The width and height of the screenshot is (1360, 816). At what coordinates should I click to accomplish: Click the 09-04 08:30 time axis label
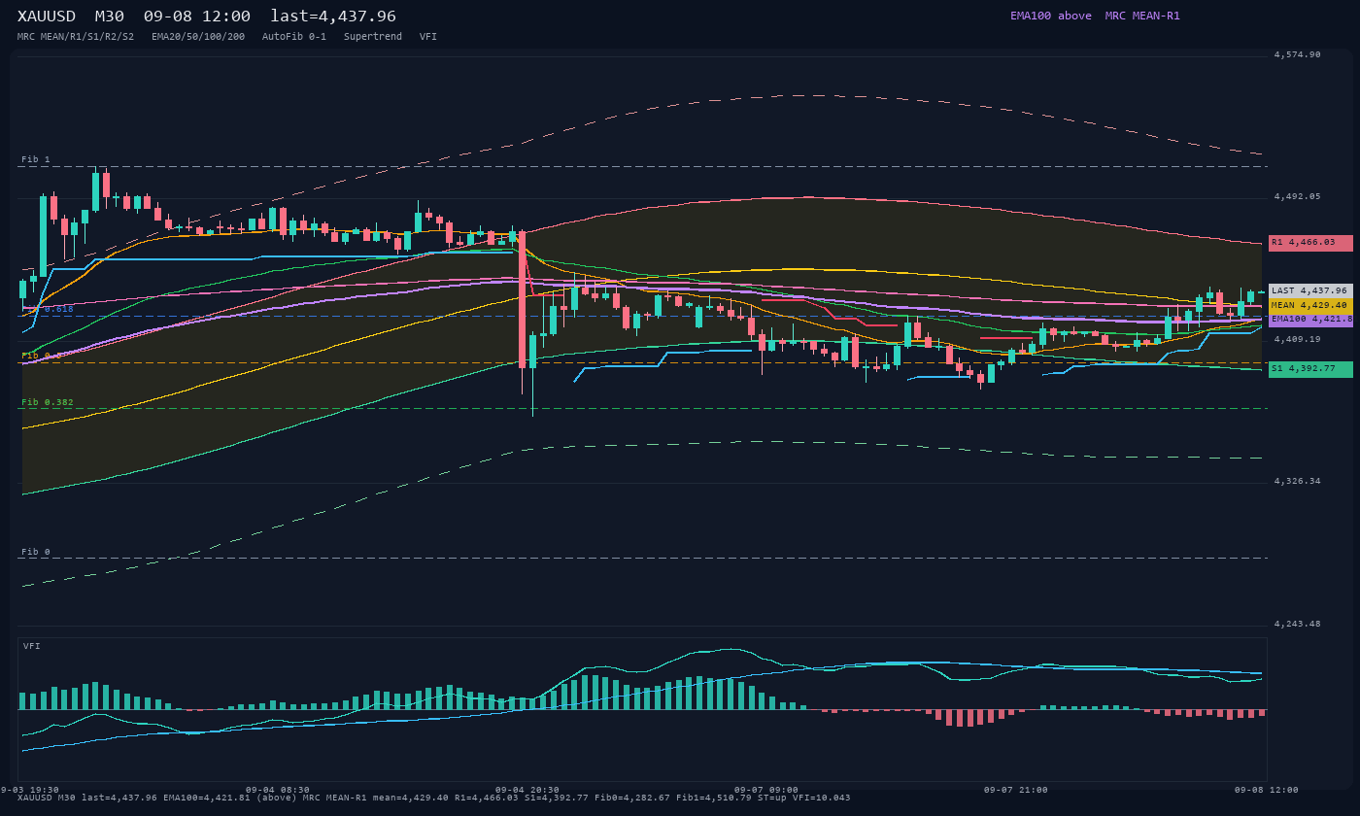(x=278, y=790)
